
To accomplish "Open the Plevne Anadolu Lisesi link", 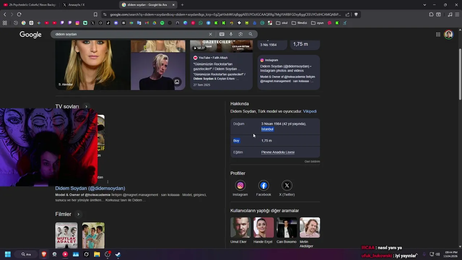I will click(x=278, y=152).
